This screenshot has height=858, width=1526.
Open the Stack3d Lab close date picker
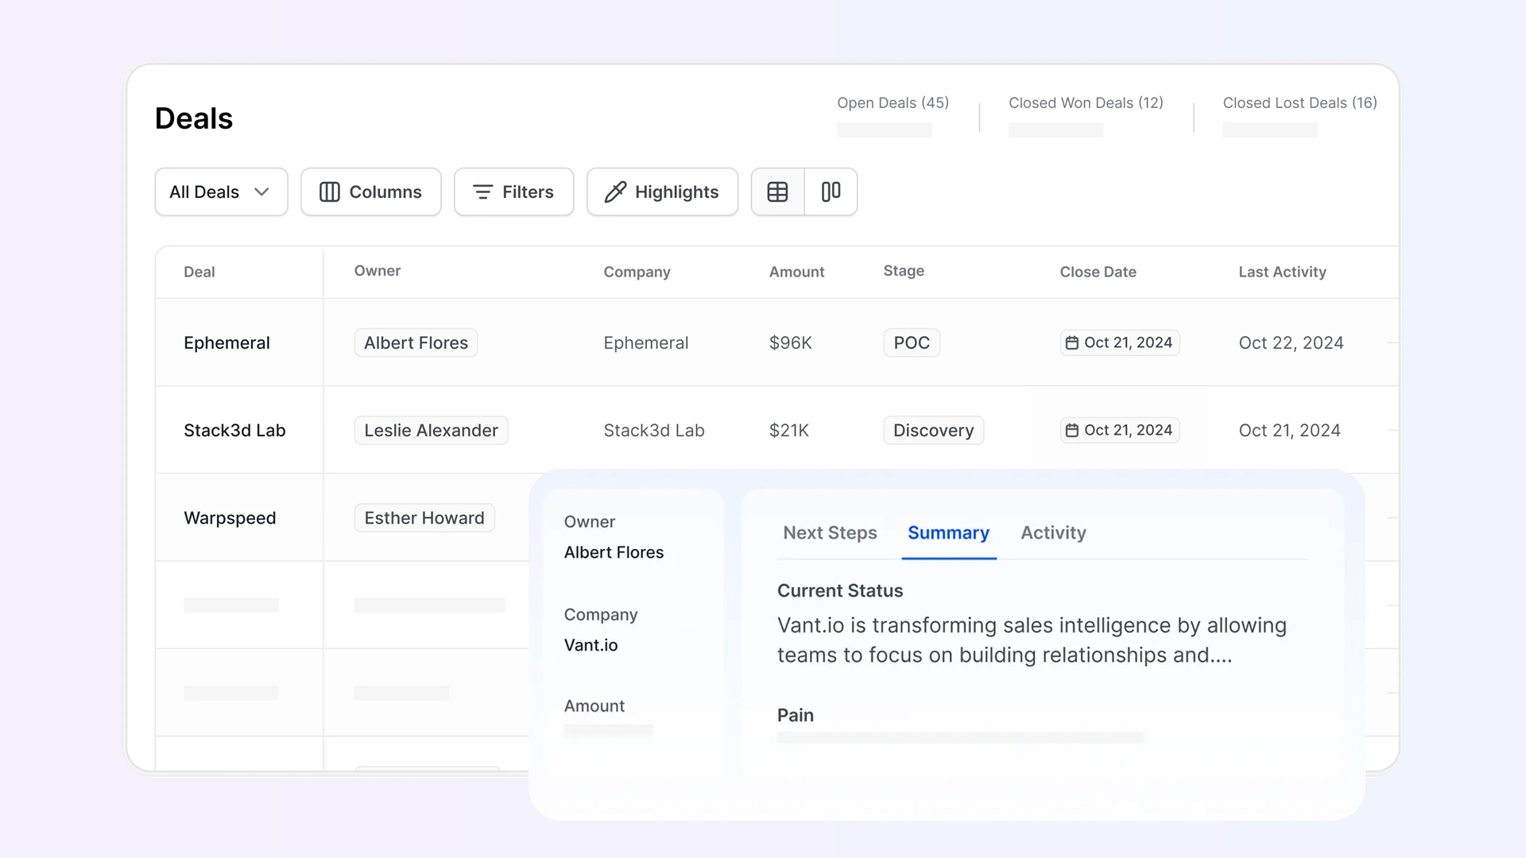point(1119,430)
